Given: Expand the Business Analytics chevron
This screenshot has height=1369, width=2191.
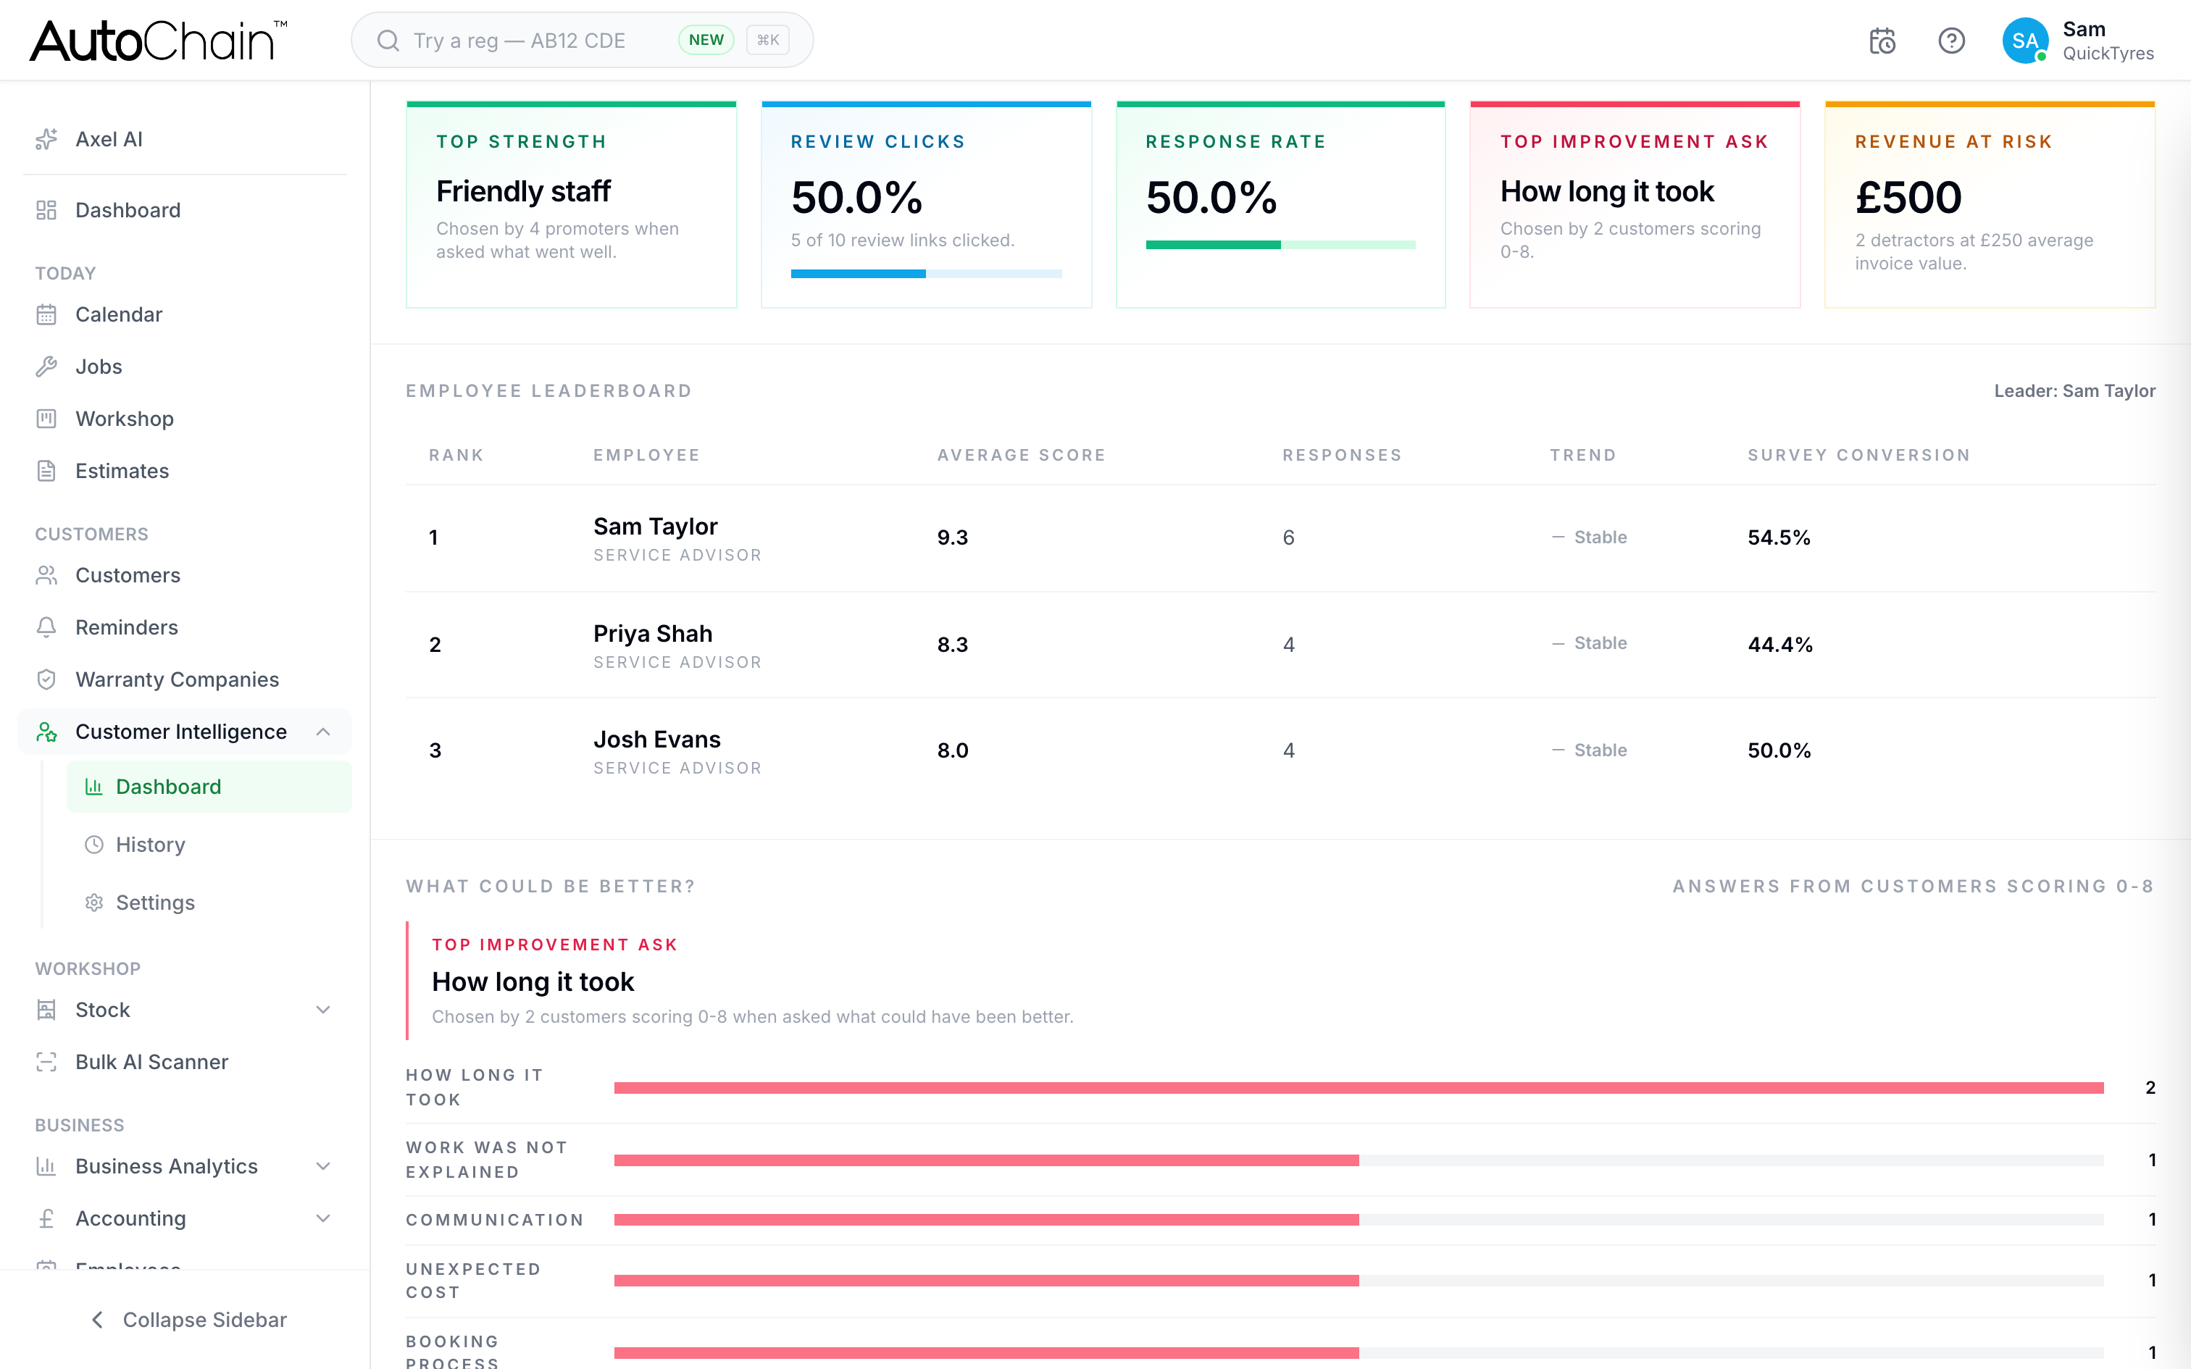Looking at the screenshot, I should coord(323,1166).
